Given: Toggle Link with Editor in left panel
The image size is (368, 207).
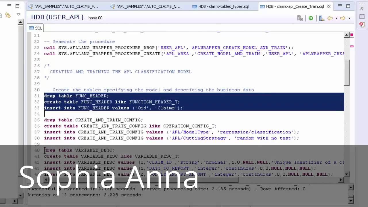Looking at the screenshot, I should coord(8,15).
